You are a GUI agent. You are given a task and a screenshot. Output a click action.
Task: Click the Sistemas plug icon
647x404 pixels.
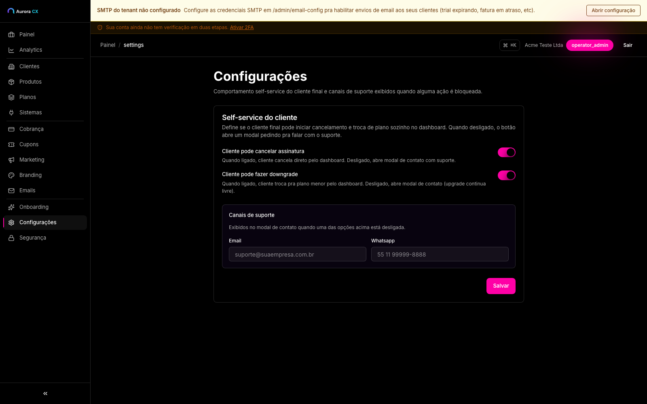point(11,113)
